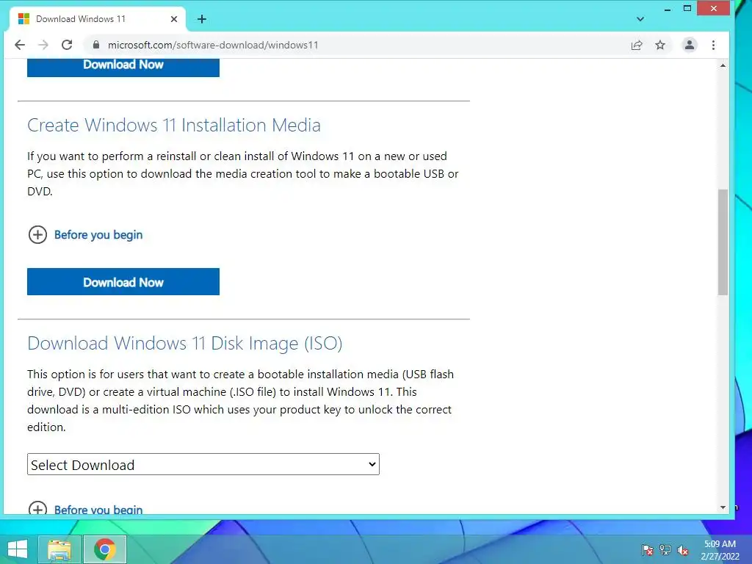Click the scrollbar up arrow
The image size is (752, 564).
723,65
